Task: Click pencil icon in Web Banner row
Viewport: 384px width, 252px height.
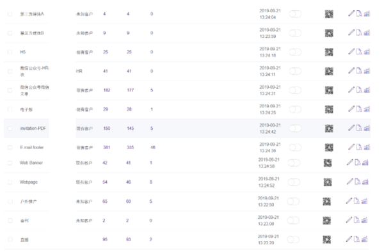Action: click(x=350, y=162)
